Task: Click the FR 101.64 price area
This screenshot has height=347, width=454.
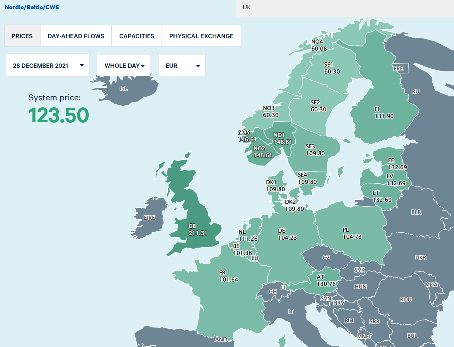Action: 229,276
